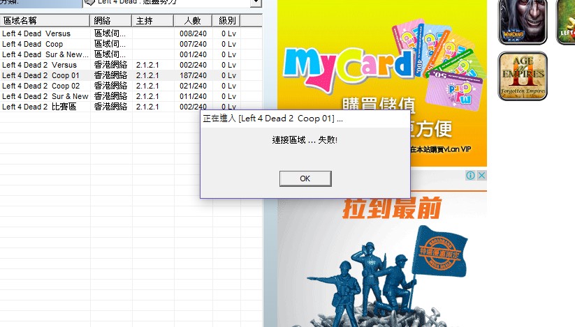Sort by 級別 column header
575x327 pixels.
pos(226,21)
